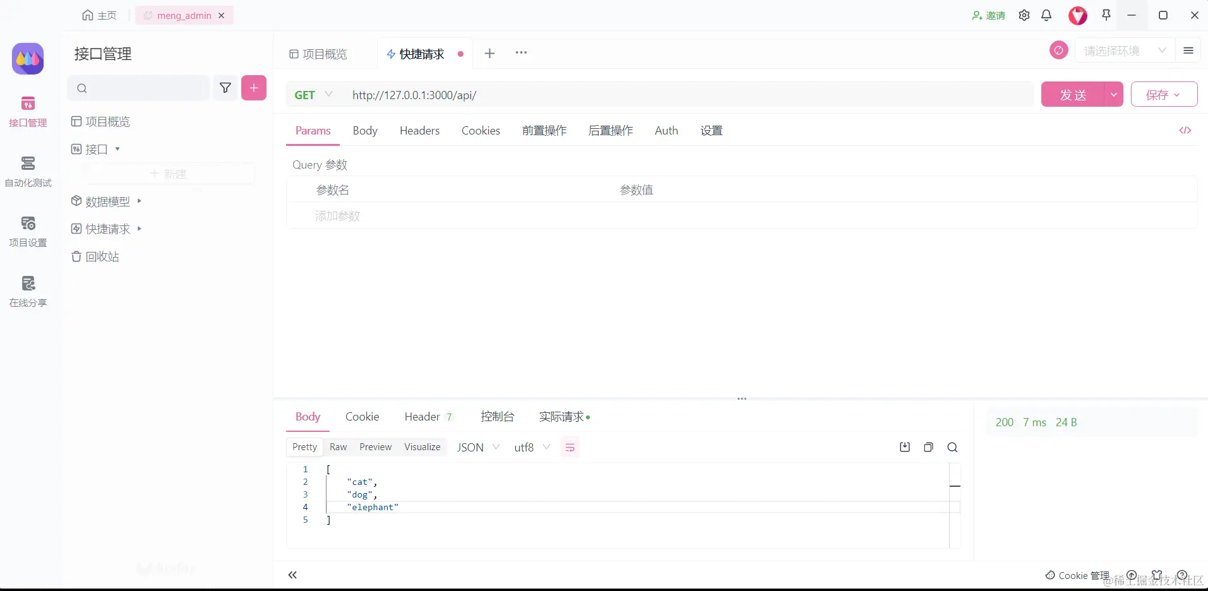Click the 发送 send button
Screen dimensions: 1208x591
(1073, 95)
